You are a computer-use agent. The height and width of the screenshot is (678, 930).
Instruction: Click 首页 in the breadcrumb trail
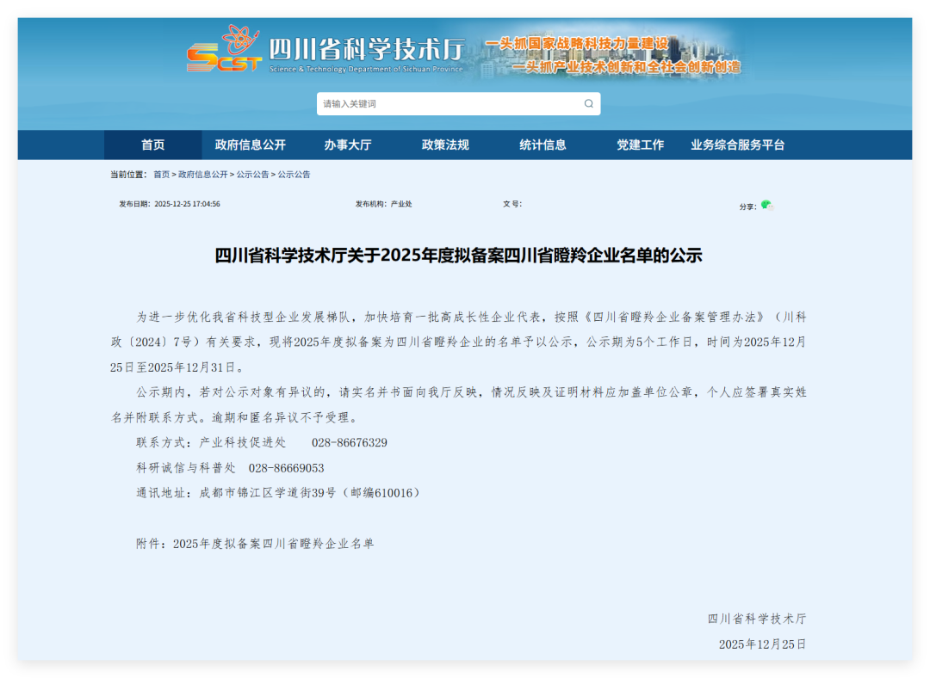(162, 175)
